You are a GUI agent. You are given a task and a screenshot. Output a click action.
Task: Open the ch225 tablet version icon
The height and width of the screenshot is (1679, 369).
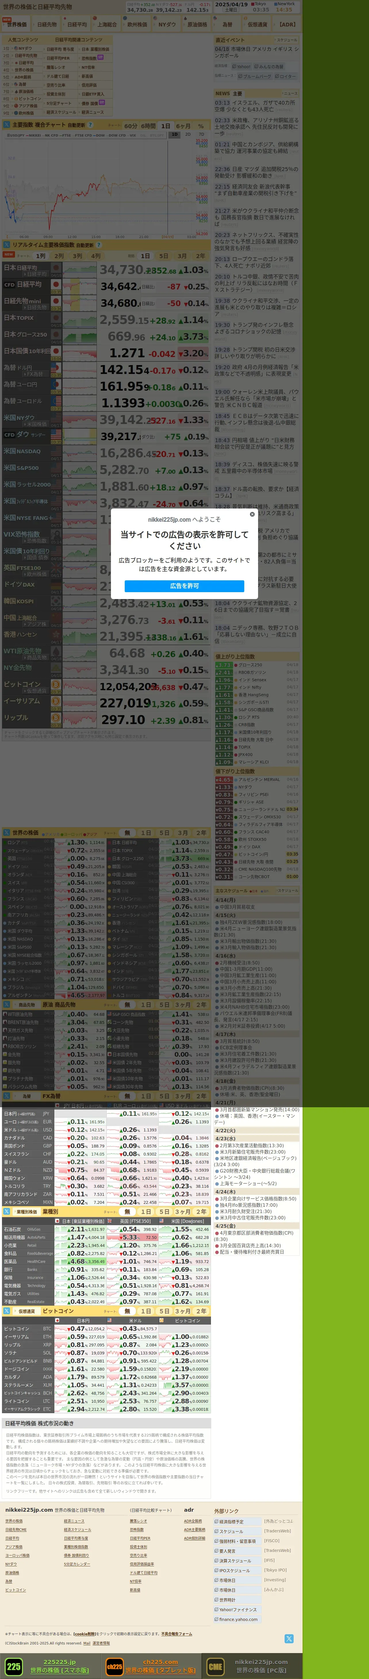point(115,1667)
